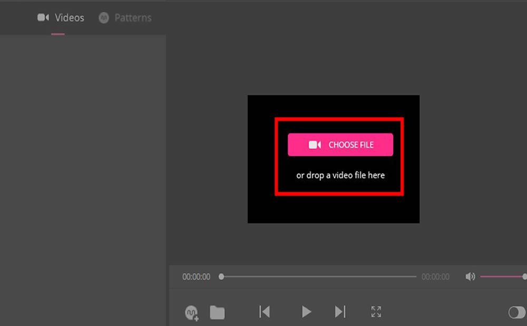Click the middle of the video seek bar
The image size is (527, 326).
click(x=319, y=276)
